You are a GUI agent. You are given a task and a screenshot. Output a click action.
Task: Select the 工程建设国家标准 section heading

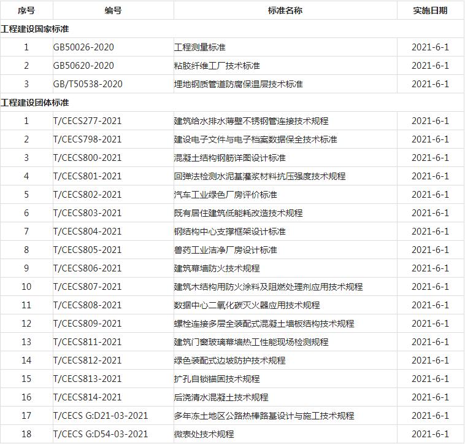tap(35, 29)
